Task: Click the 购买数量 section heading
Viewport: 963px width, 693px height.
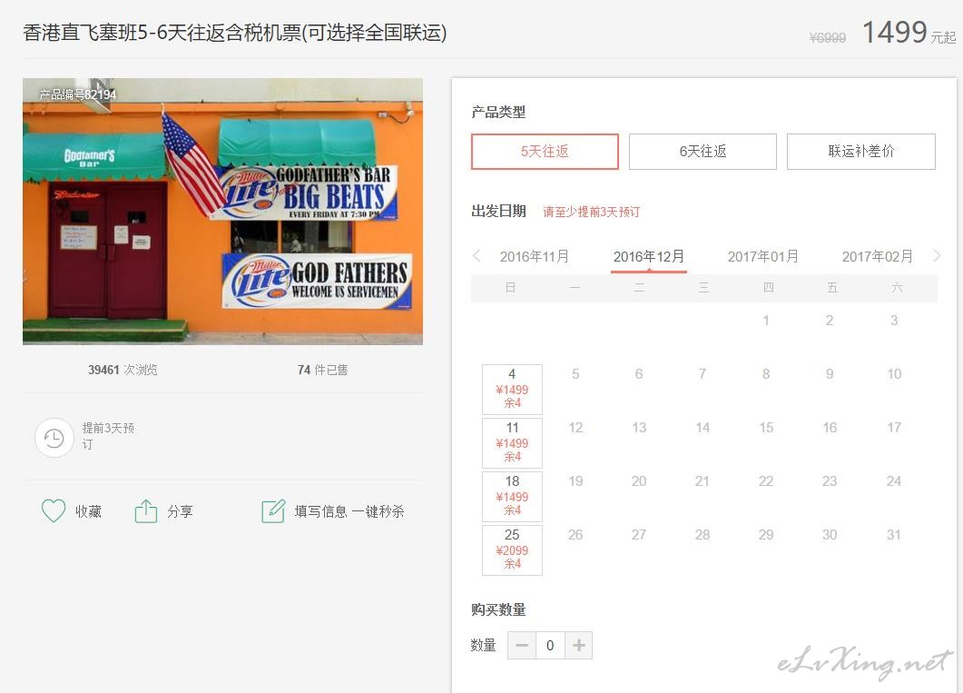Action: [x=498, y=609]
